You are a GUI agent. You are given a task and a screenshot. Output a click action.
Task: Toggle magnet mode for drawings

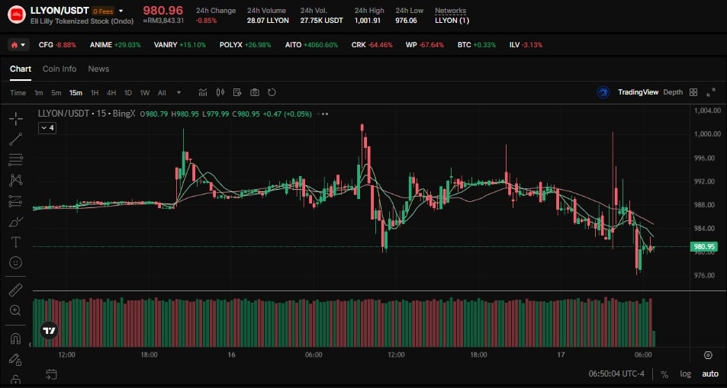click(15, 338)
